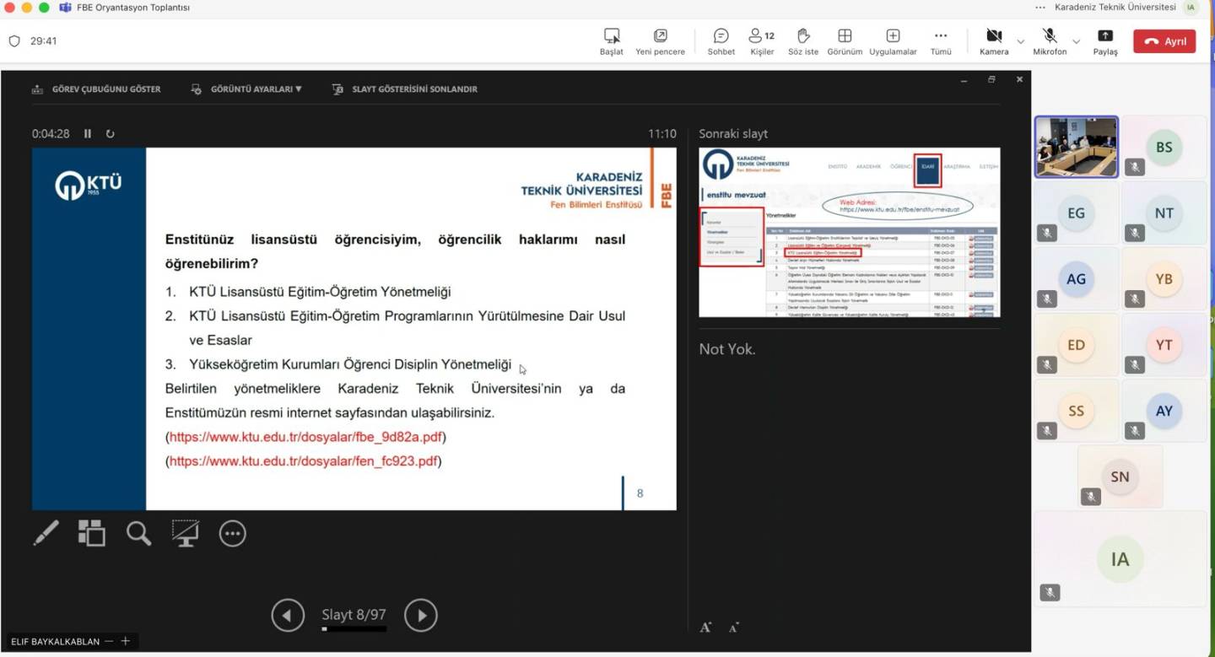Screen dimensions: 1215x657
Task: Click the Sonraki slayt label
Action: coord(733,133)
